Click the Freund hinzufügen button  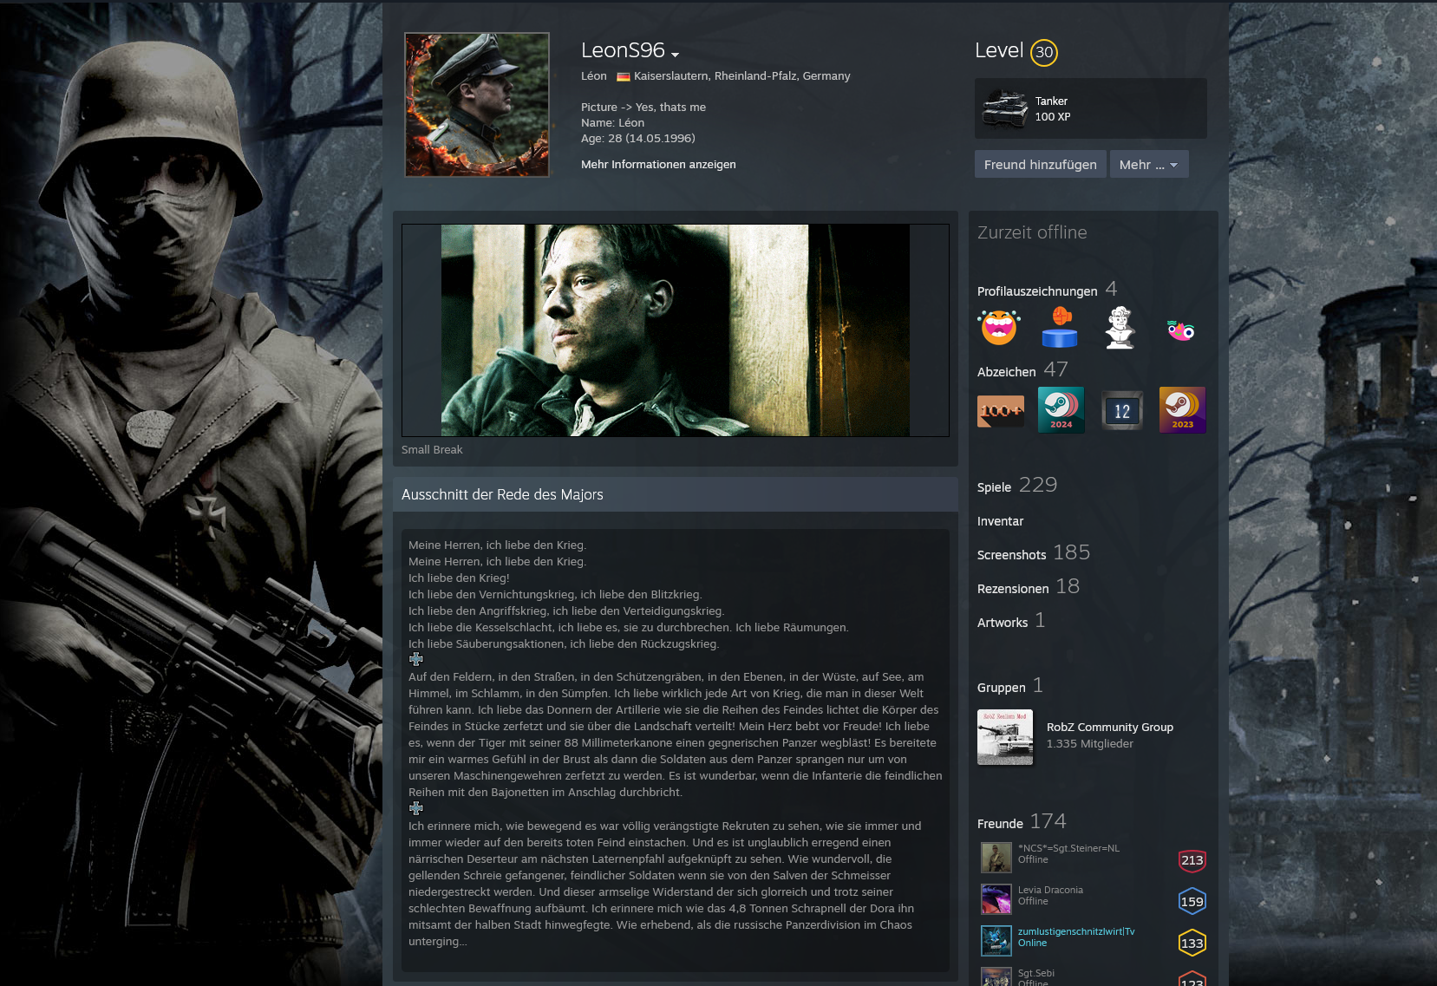click(x=1040, y=165)
